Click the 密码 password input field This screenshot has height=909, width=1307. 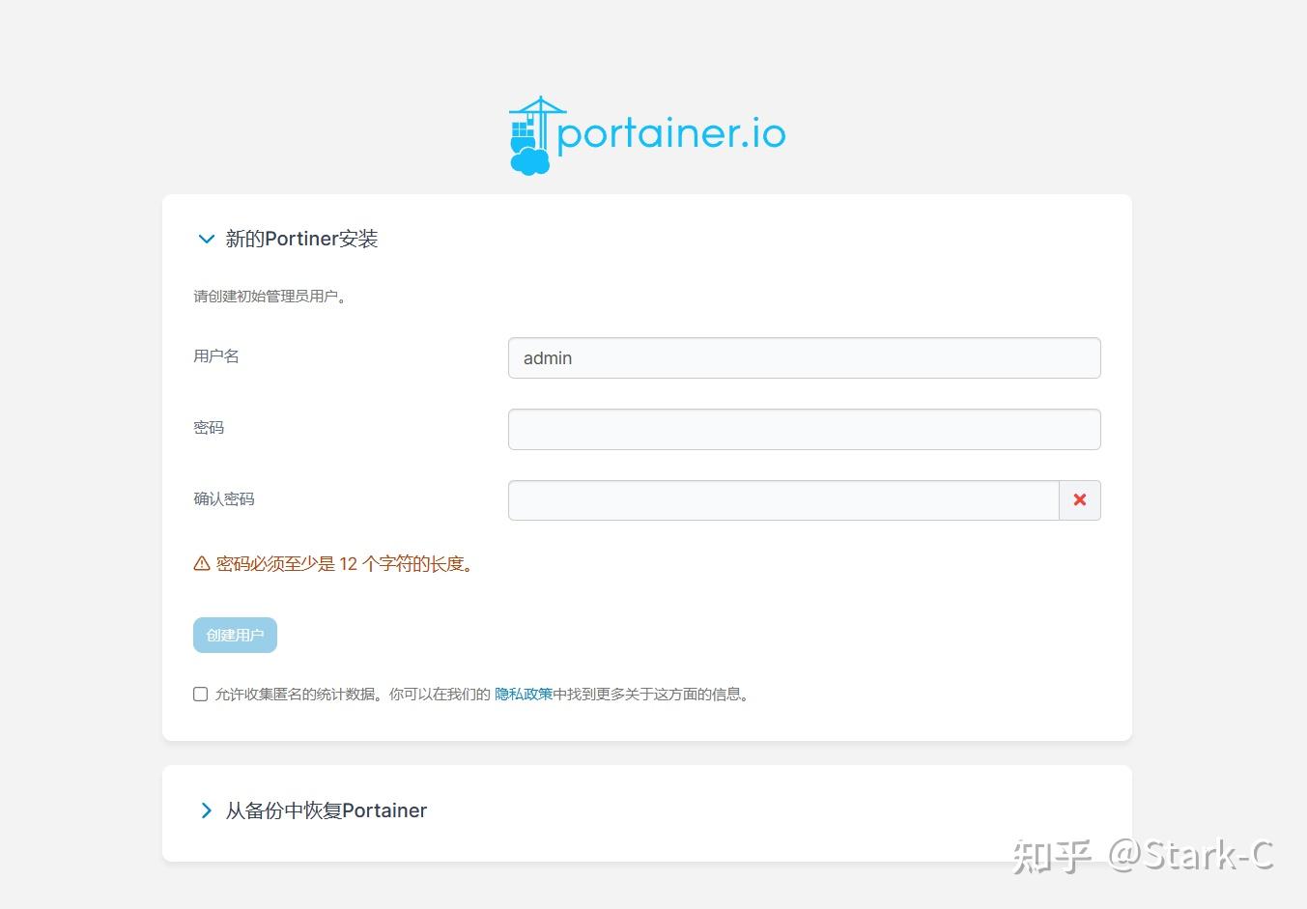(804, 429)
